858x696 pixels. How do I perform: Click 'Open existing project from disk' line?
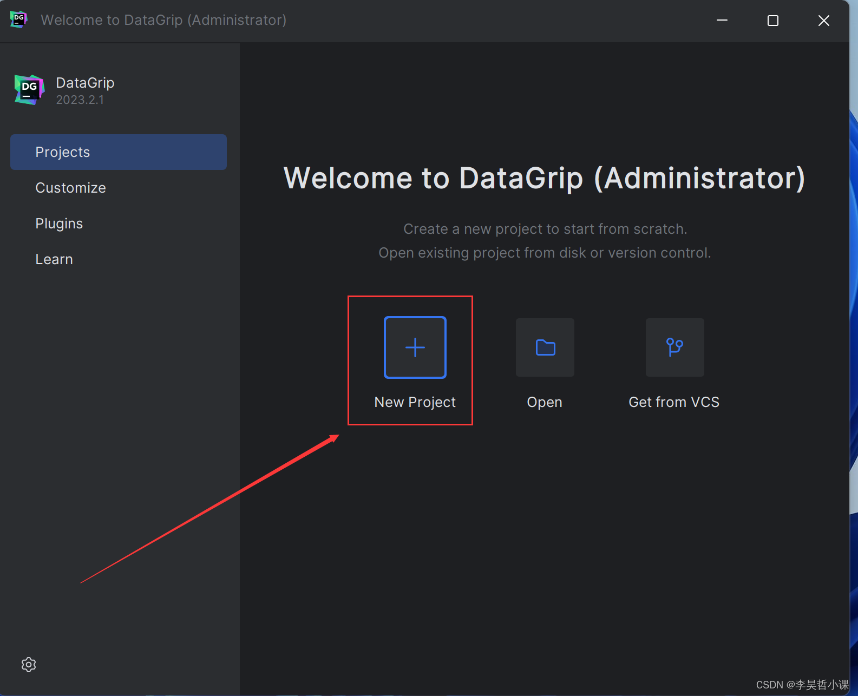pos(545,253)
